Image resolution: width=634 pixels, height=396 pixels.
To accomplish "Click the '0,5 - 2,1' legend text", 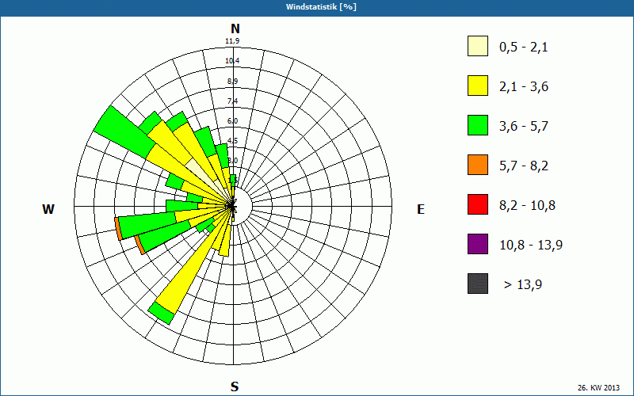I will coord(523,48).
